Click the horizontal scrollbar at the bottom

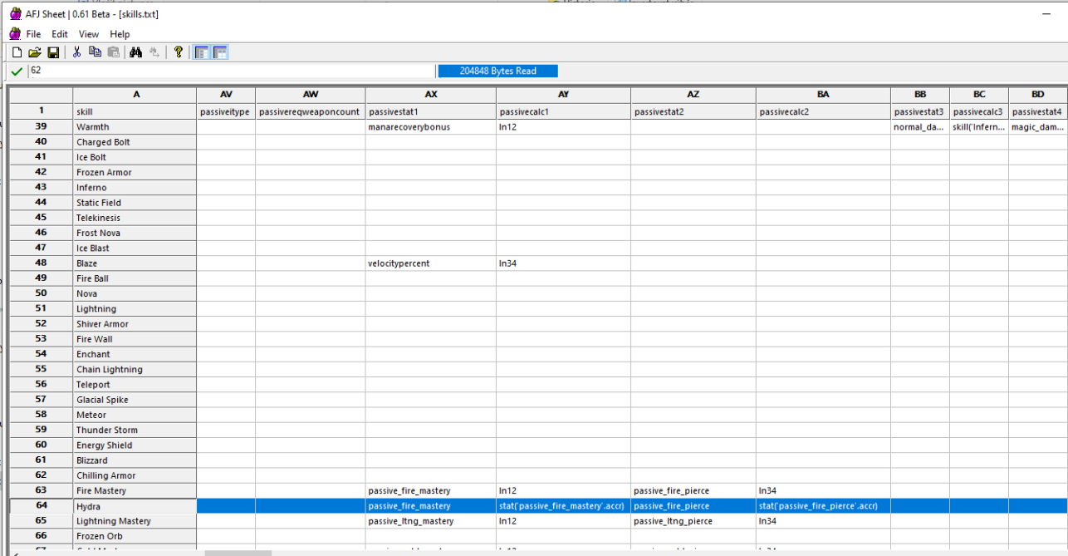238,553
